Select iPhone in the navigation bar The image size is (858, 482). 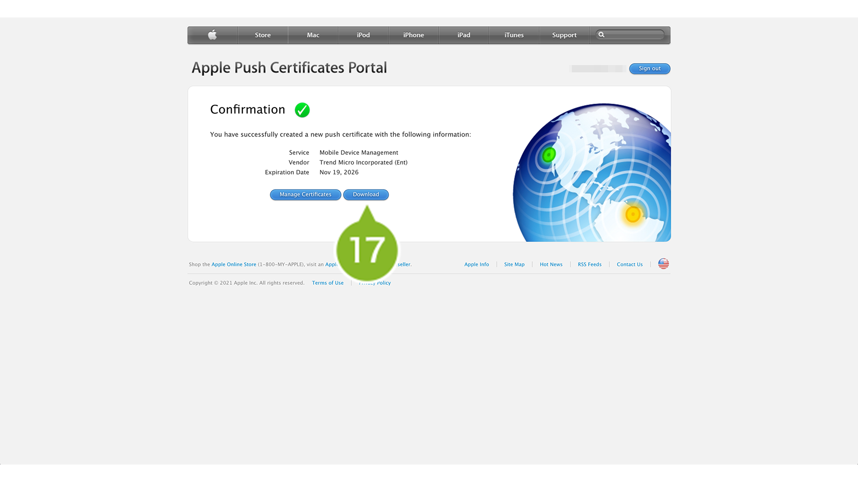(x=414, y=35)
